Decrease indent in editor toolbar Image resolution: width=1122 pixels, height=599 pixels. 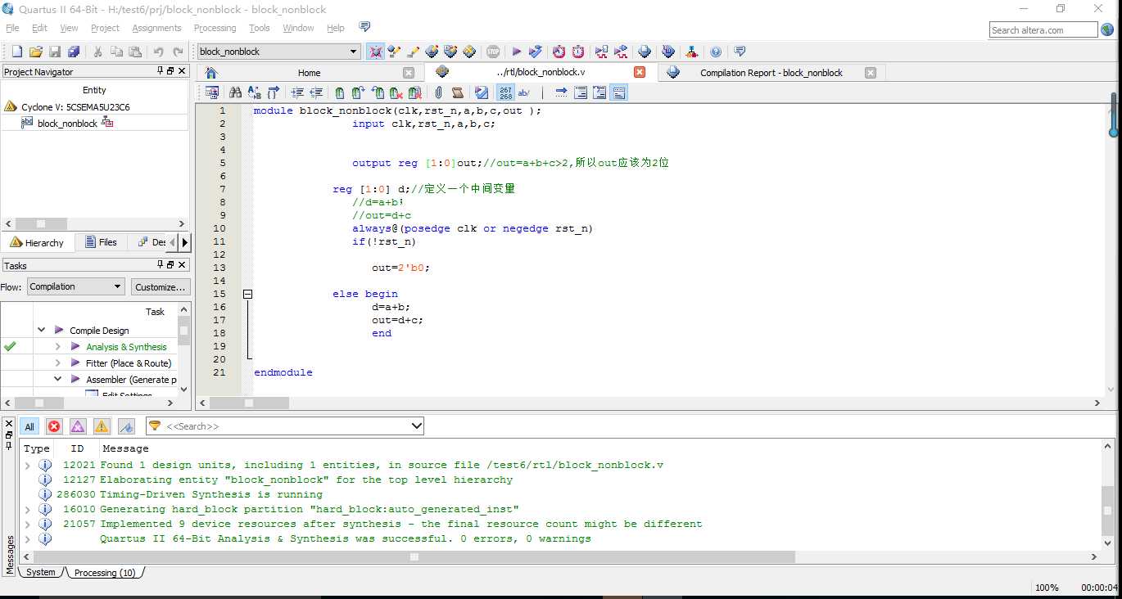tap(316, 92)
